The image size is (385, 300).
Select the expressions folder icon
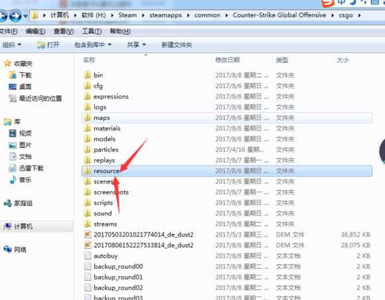click(x=87, y=96)
